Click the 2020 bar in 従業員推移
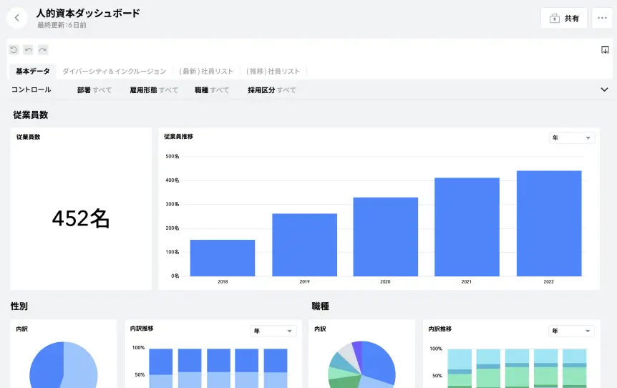The width and height of the screenshot is (617, 388). coord(386,237)
